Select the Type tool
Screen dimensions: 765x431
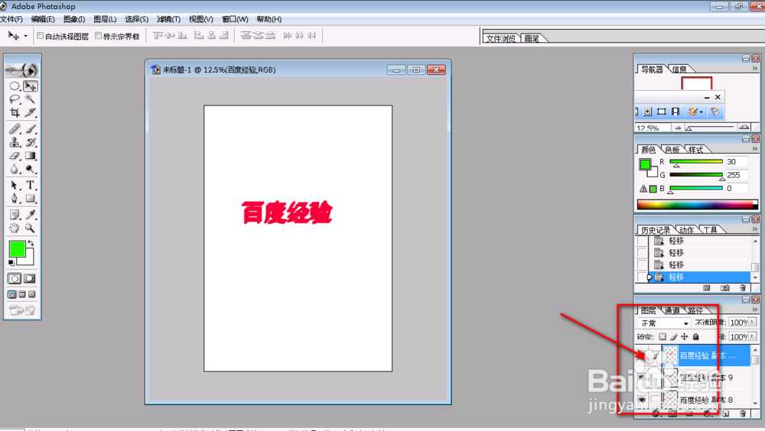pos(31,185)
